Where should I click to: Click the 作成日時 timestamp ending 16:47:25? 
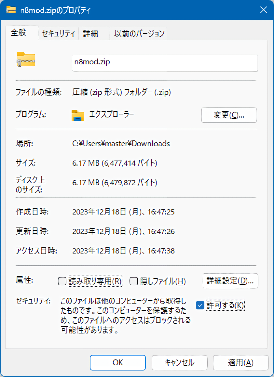coord(123,212)
